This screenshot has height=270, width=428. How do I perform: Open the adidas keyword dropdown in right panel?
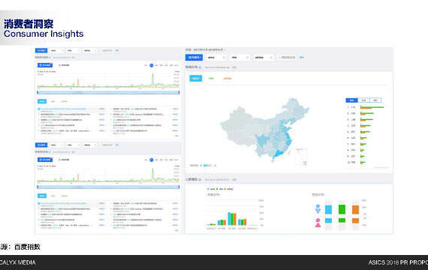tap(263, 58)
